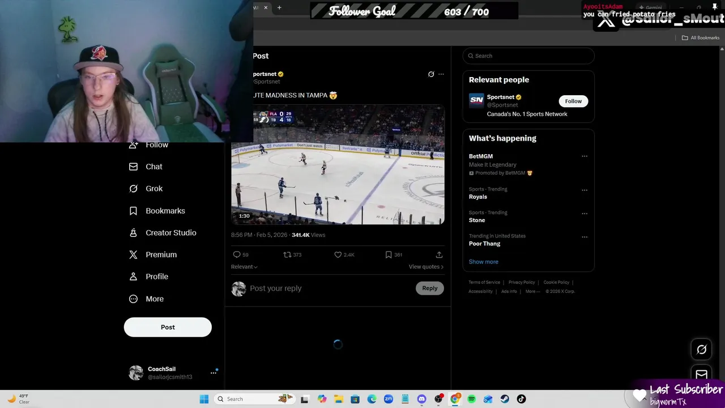Viewport: 725px width, 408px height.
Task: Open TikTok from the taskbar
Action: [x=521, y=399]
